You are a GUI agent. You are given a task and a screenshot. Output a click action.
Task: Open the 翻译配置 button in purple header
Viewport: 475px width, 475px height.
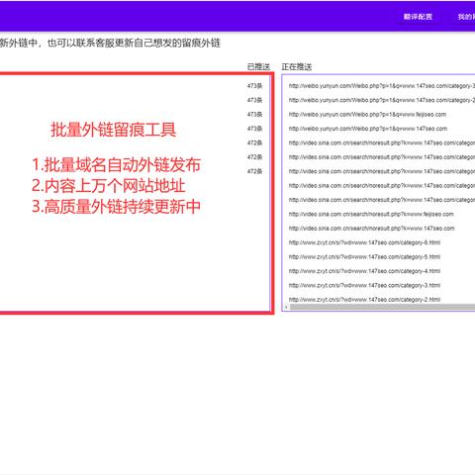pyautogui.click(x=418, y=17)
